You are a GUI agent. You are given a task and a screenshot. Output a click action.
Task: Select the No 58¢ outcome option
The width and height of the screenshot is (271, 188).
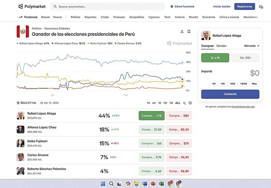pyautogui.click(x=245, y=58)
